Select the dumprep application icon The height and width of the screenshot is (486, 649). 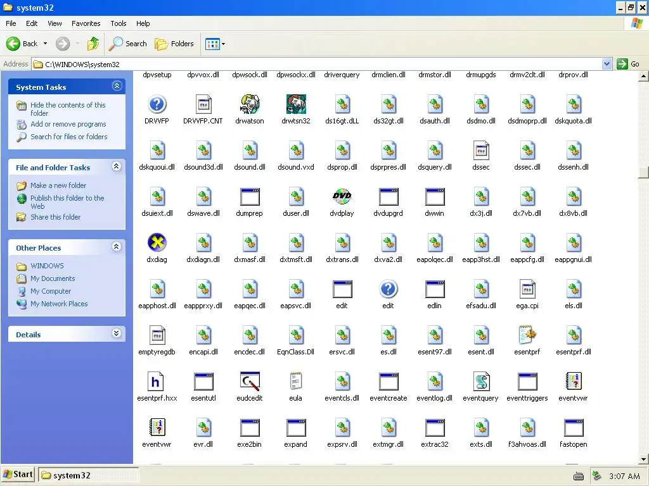click(x=250, y=197)
